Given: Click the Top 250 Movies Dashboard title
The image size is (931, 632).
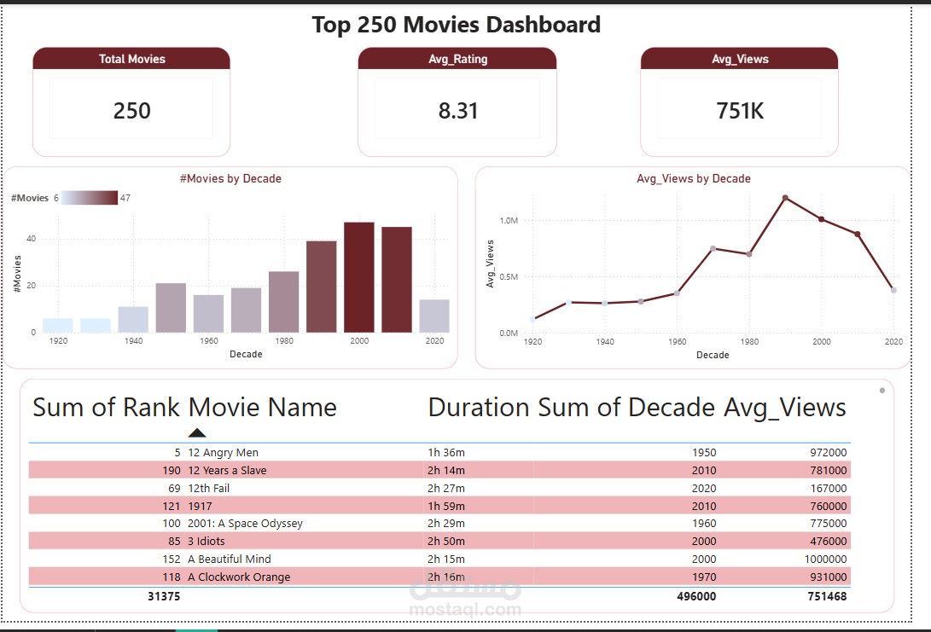Looking at the screenshot, I should (x=456, y=25).
